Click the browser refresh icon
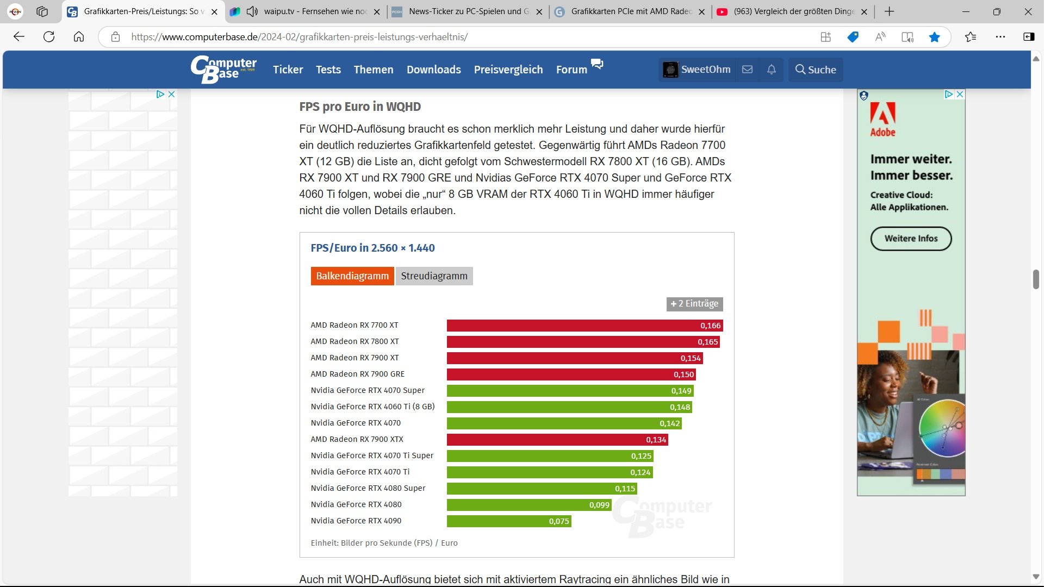This screenshot has width=1045, height=587. (49, 37)
